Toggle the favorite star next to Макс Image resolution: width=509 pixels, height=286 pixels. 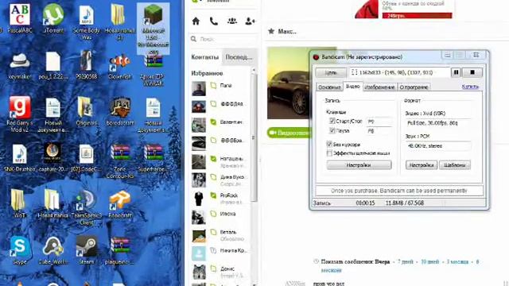(271, 31)
